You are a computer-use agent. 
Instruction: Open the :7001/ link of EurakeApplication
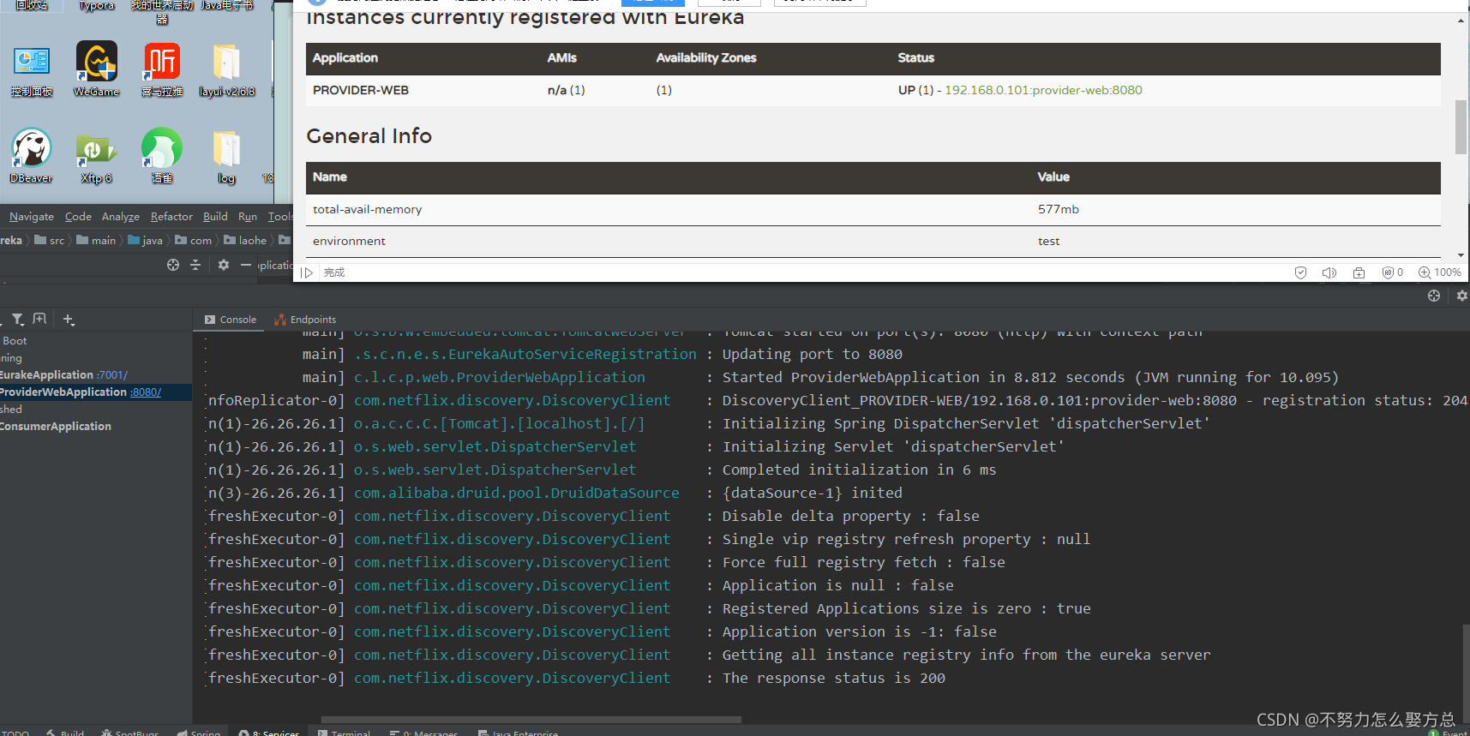[x=112, y=375]
